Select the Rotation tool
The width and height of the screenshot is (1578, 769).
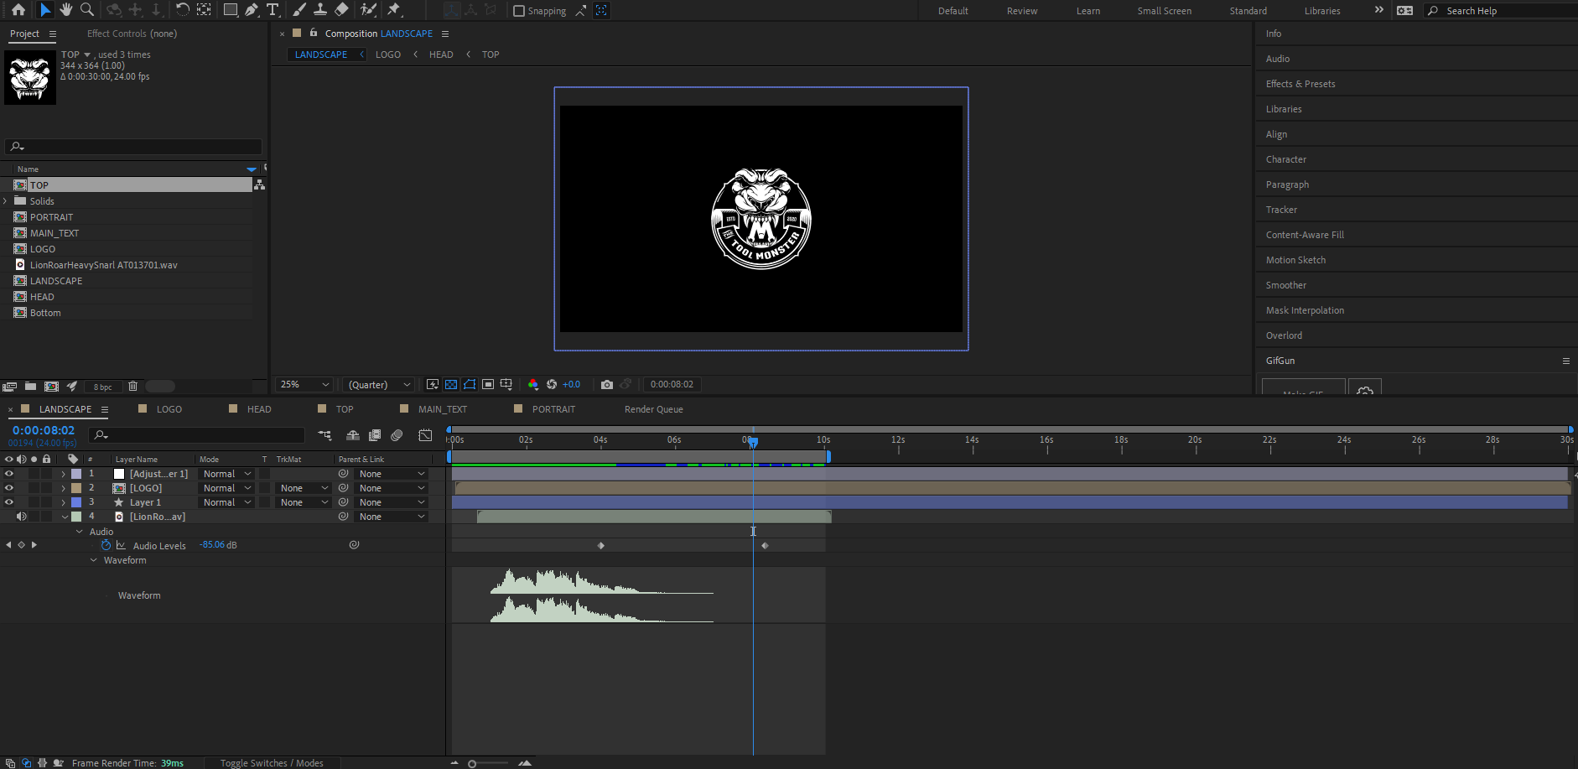[182, 10]
